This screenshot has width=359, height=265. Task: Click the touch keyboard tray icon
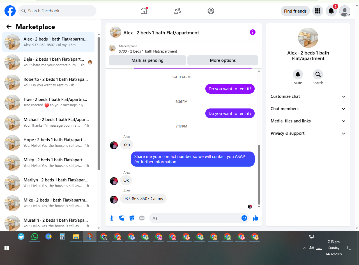tap(319, 248)
